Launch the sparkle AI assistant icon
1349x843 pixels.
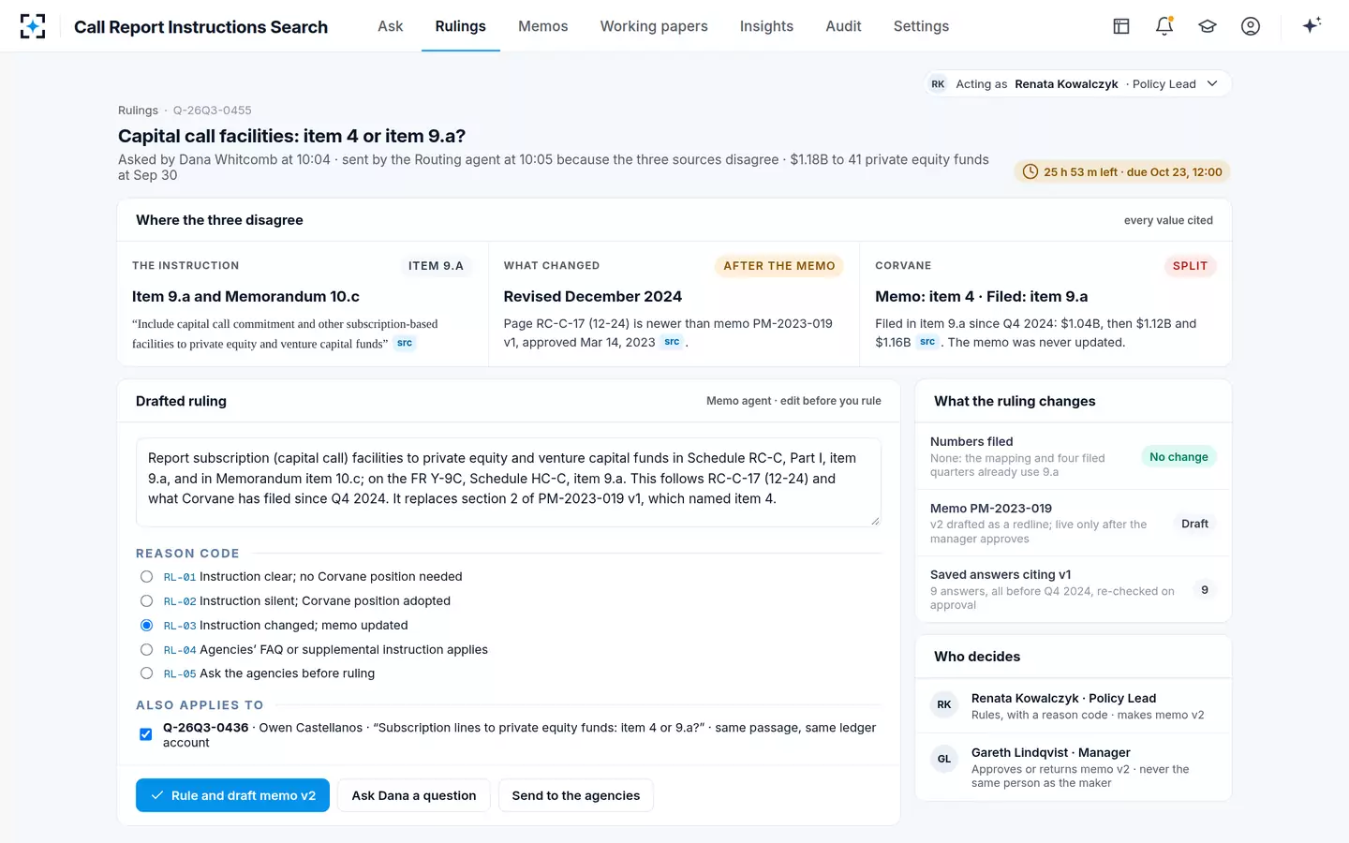pyautogui.click(x=1312, y=25)
